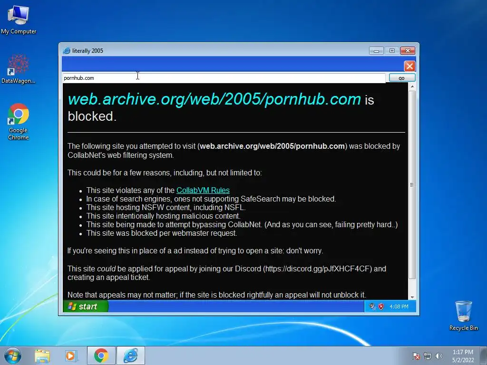Click the 'hosting NSFW content' bullet
This screenshot has width=487, height=365.
(166, 207)
